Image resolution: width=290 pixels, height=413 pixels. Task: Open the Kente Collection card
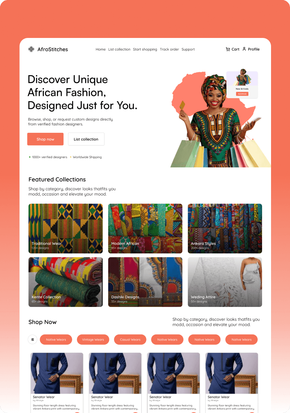pos(65,282)
